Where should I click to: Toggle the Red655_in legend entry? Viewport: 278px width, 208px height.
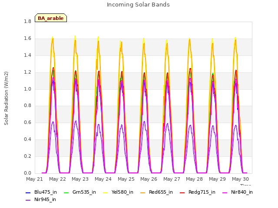click(156, 192)
